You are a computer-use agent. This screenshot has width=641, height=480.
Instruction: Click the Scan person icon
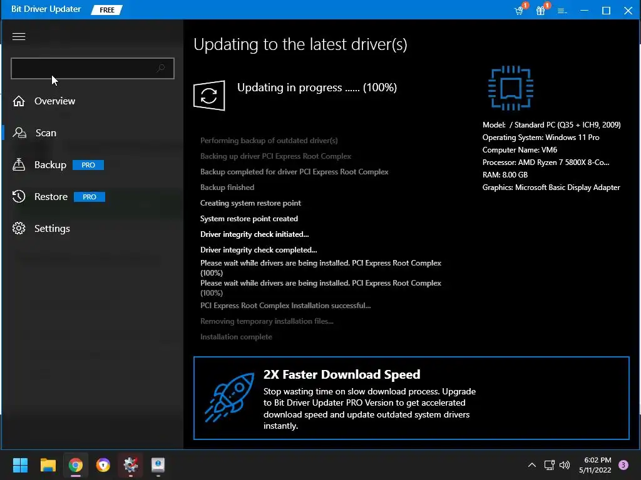(x=19, y=132)
